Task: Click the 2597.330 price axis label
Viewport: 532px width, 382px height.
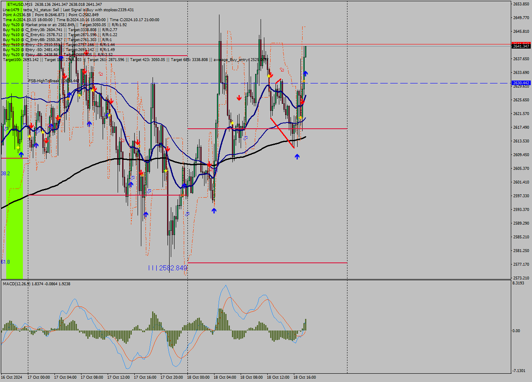Action: point(521,196)
